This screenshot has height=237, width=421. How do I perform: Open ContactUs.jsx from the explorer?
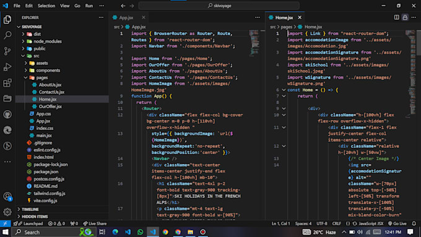click(63, 92)
